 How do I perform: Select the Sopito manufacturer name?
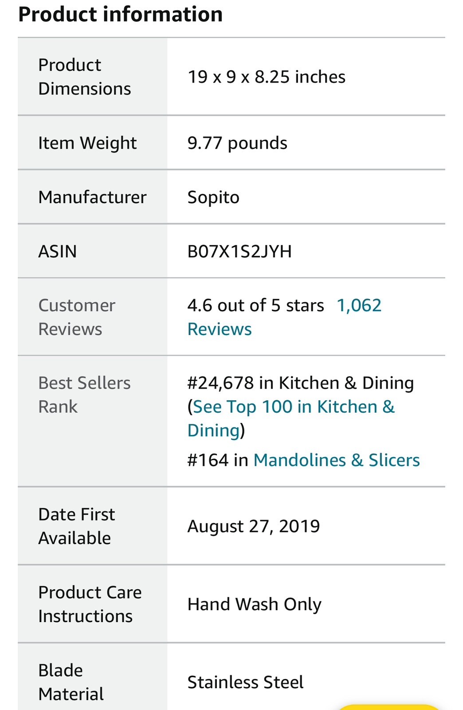click(x=213, y=197)
